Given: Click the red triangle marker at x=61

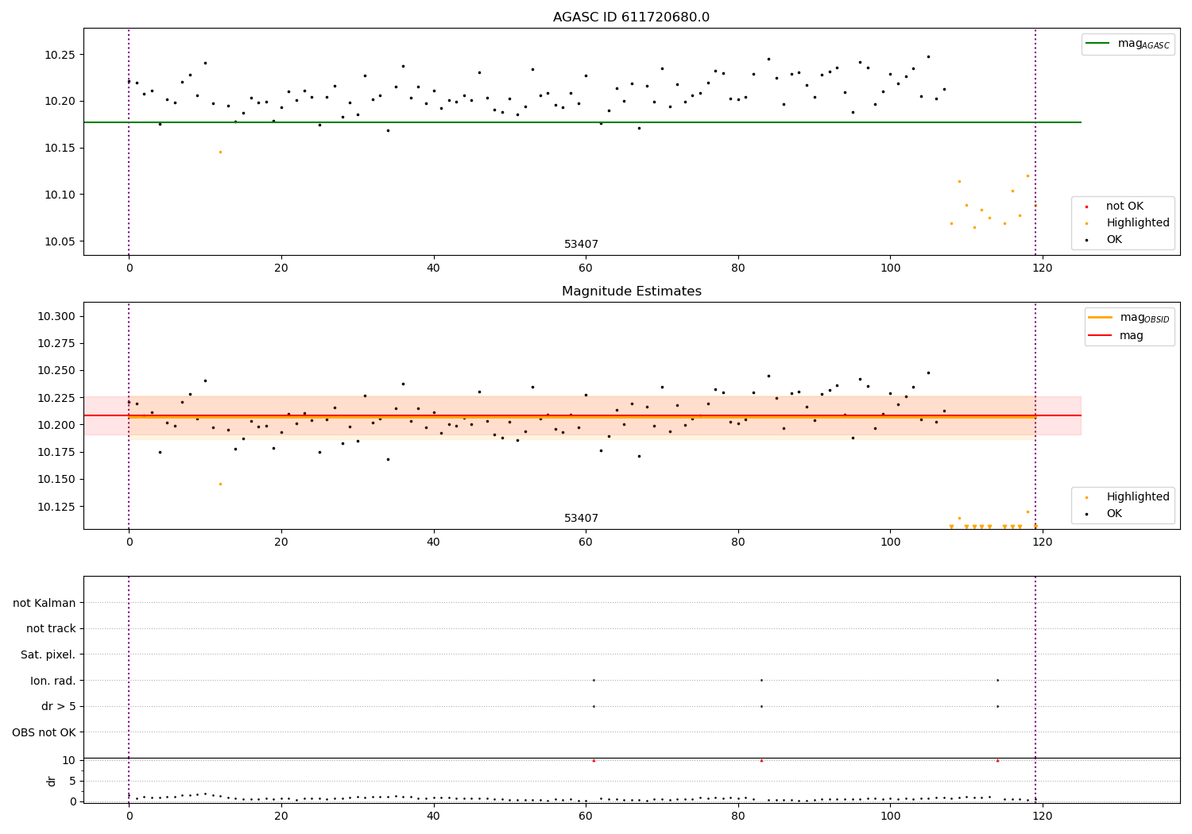Looking at the screenshot, I should pos(594,760).
